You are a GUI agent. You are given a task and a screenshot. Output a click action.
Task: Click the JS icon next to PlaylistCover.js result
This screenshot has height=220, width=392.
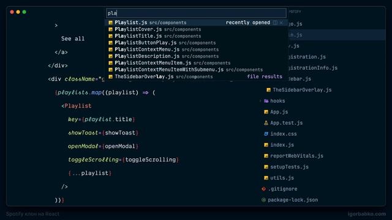pyautogui.click(x=110, y=29)
